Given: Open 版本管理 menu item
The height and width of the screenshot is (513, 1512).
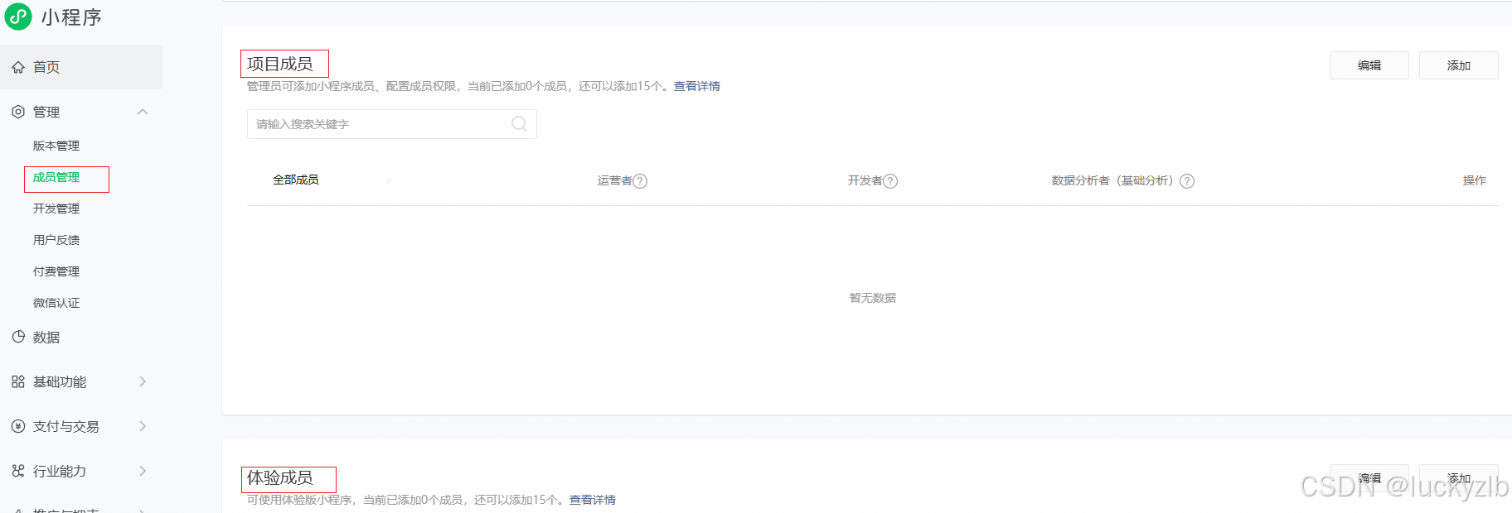Looking at the screenshot, I should coord(56,146).
